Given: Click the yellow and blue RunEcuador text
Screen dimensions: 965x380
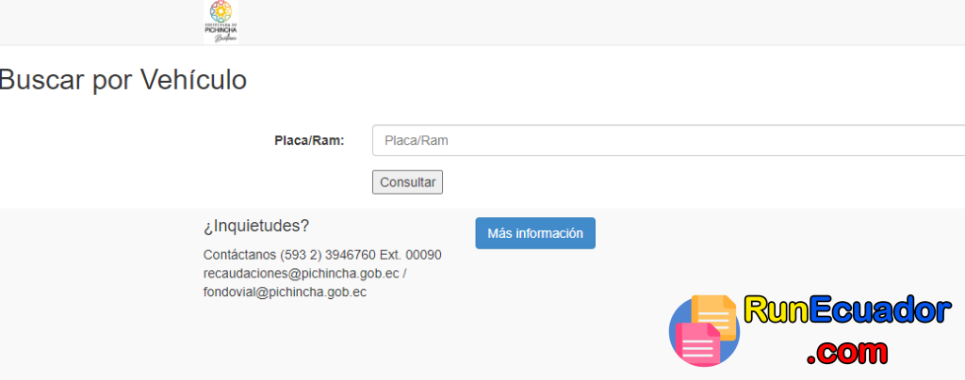Looking at the screenshot, I should tap(847, 310).
